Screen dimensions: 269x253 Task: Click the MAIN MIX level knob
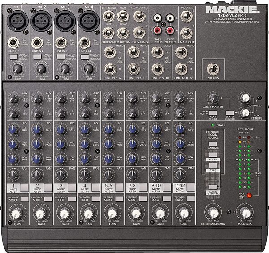pos(246,213)
